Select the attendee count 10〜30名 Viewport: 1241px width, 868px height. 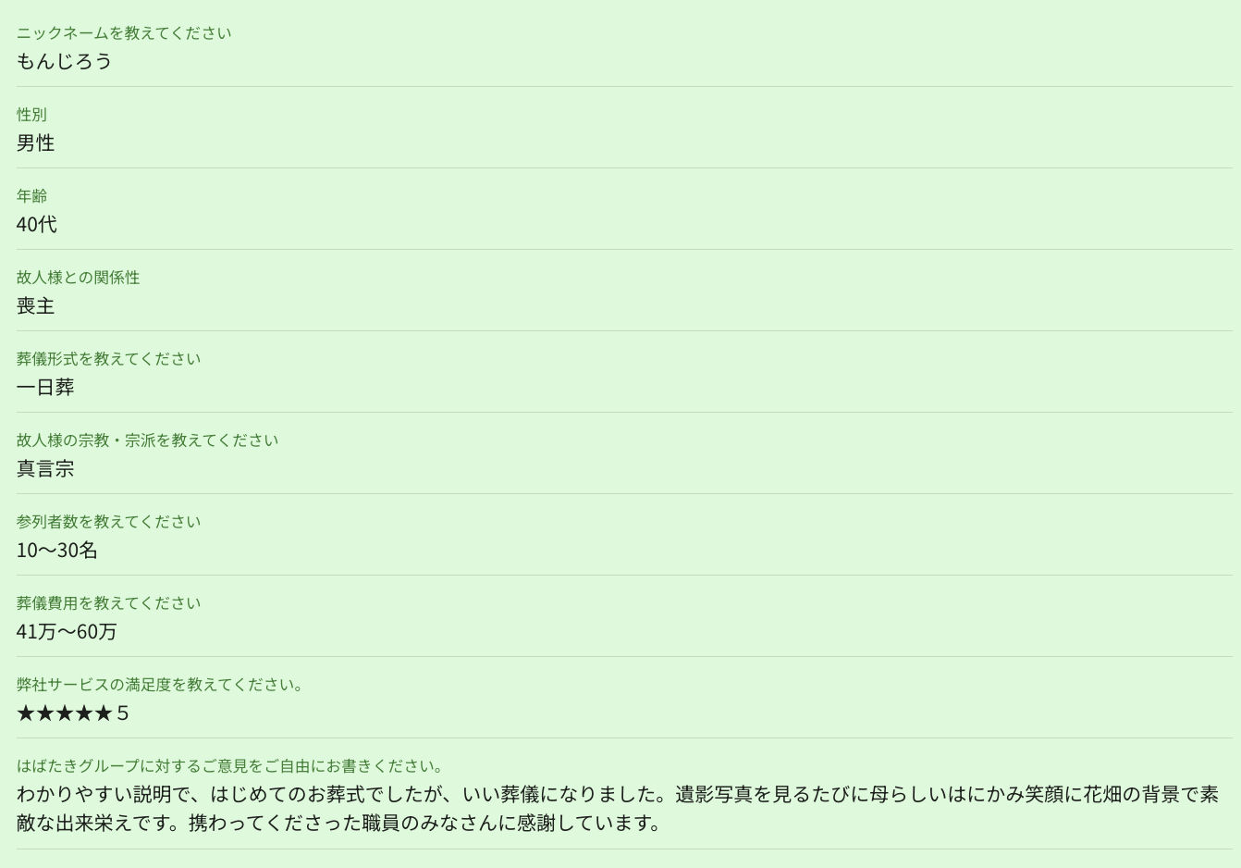click(x=56, y=551)
